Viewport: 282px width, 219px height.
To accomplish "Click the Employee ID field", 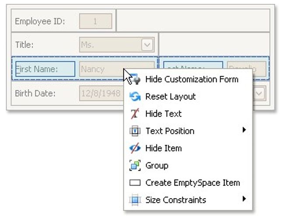I will pos(95,21).
